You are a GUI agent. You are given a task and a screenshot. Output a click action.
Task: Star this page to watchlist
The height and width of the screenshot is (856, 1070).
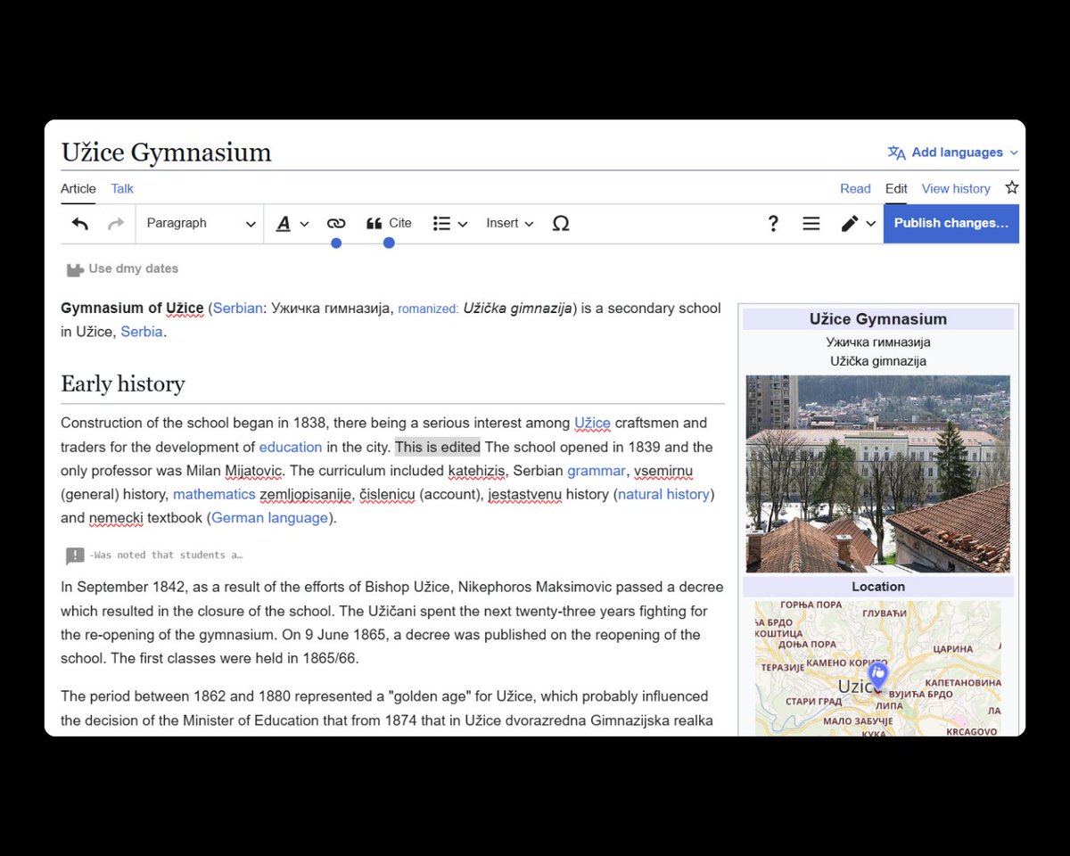click(x=1012, y=188)
